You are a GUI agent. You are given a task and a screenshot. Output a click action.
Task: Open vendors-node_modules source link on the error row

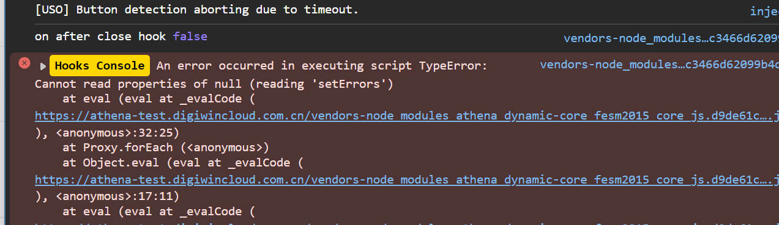[x=660, y=65]
